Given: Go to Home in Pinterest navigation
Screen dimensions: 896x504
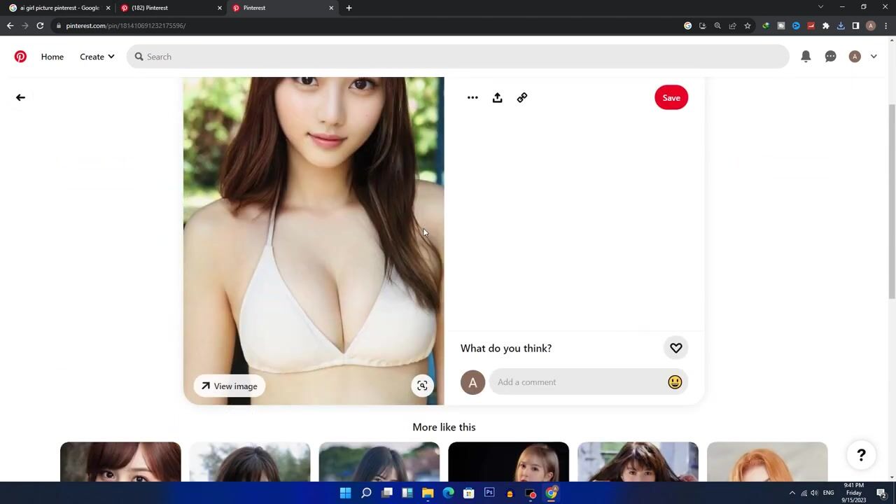Looking at the screenshot, I should [x=52, y=57].
